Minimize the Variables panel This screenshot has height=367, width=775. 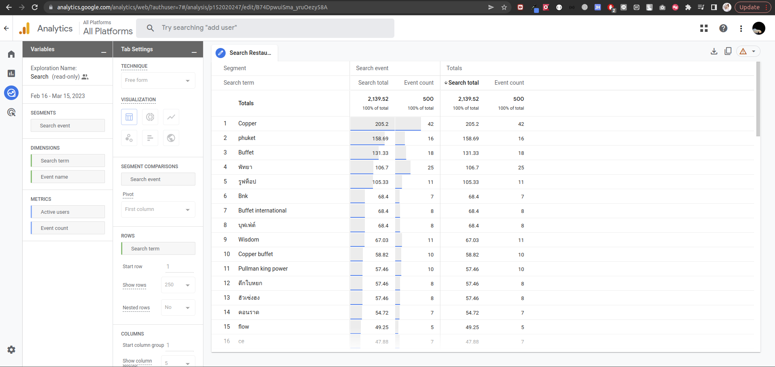104,50
